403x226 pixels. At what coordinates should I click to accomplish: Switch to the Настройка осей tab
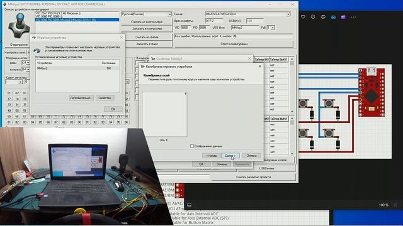pos(14,52)
